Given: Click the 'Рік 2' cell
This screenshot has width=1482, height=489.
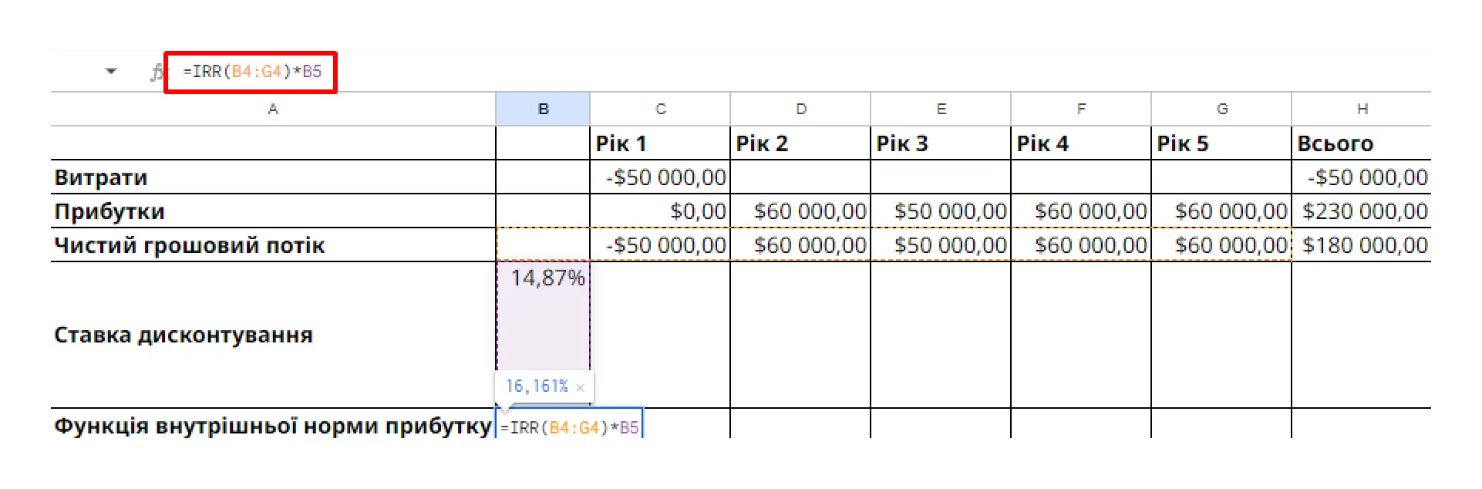Looking at the screenshot, I should click(800, 143).
